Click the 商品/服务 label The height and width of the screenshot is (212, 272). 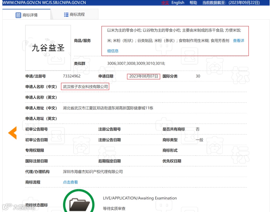82,41
